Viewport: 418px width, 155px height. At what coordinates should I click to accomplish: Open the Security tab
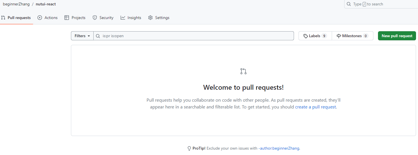(103, 18)
